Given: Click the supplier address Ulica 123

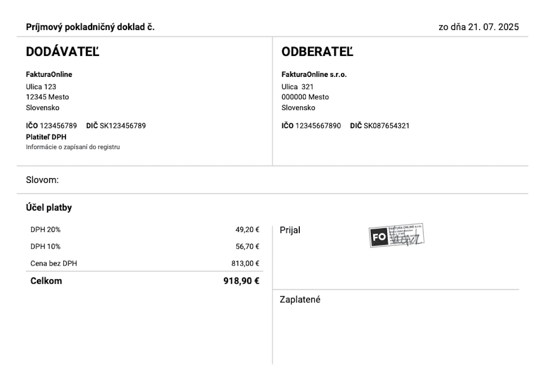Looking at the screenshot, I should (41, 86).
